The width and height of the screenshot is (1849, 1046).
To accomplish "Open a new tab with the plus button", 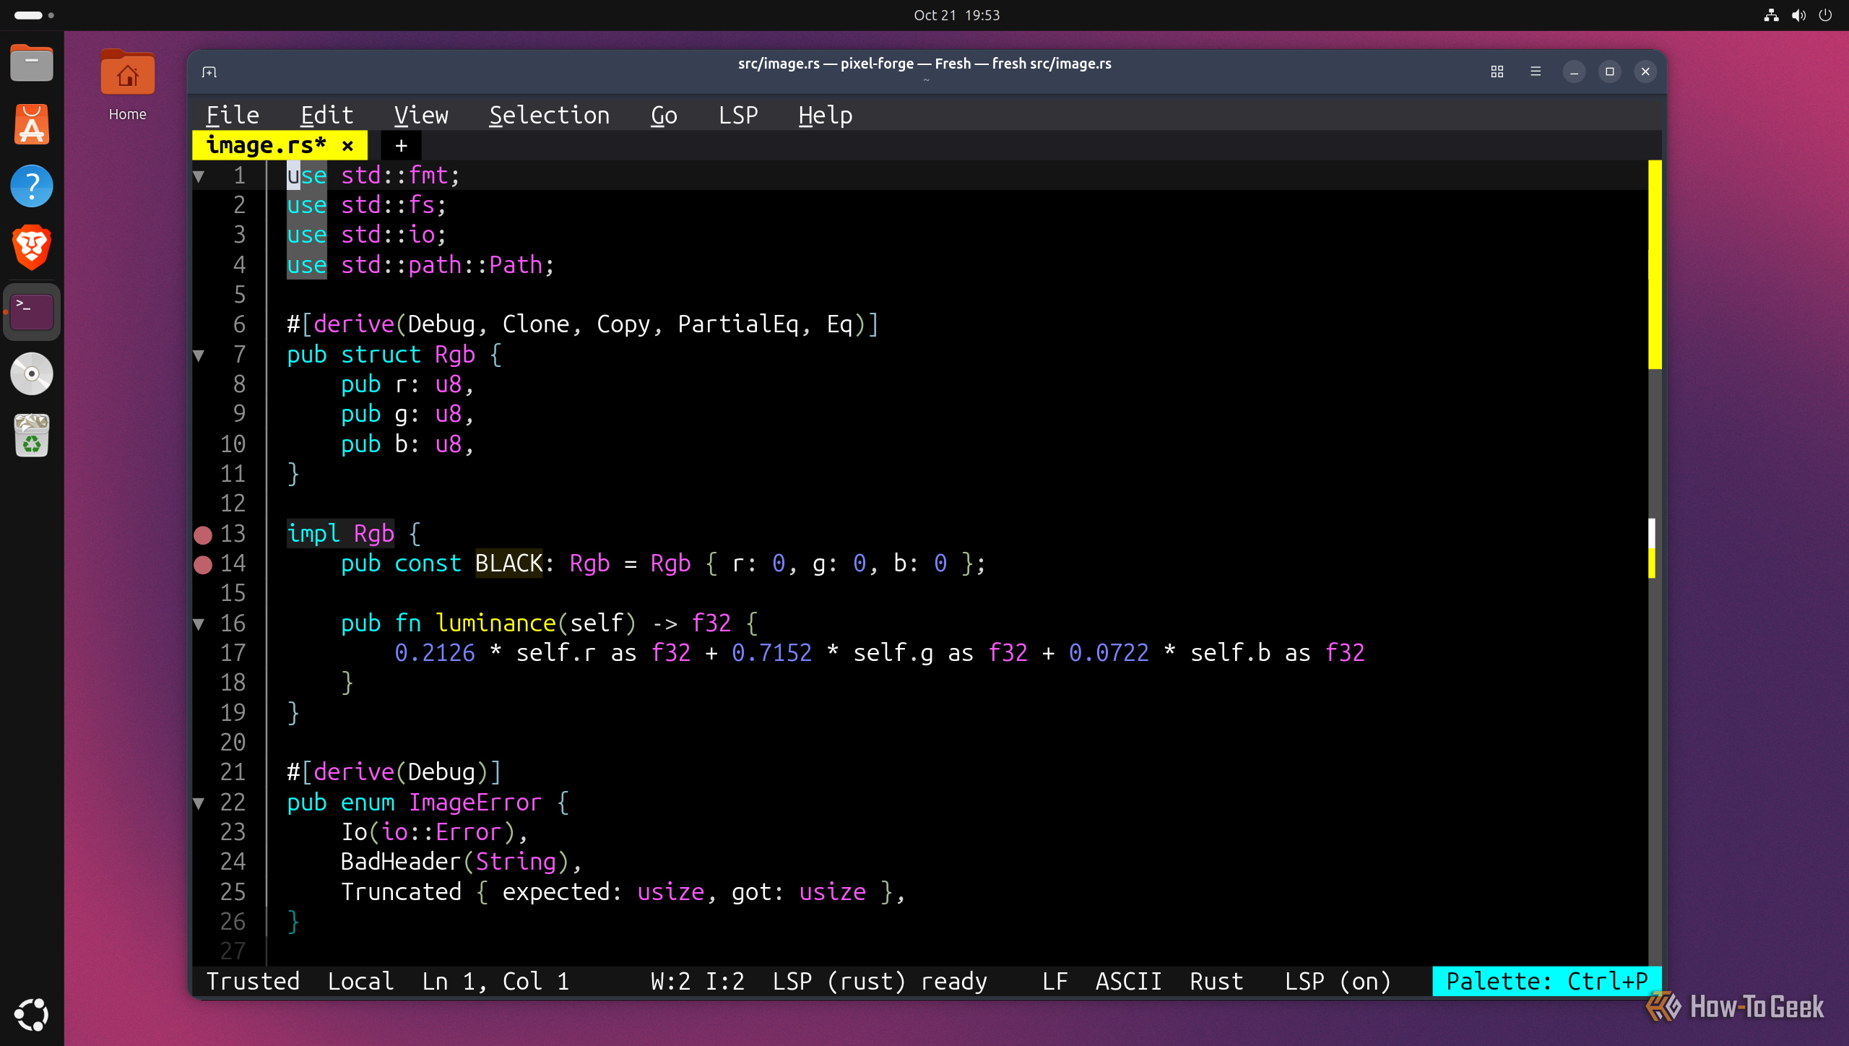I will 401,146.
